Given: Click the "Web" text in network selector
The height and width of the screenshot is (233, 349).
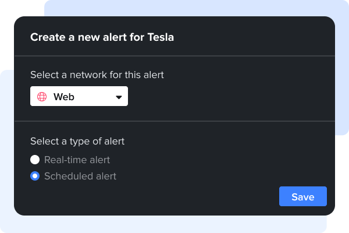Looking at the screenshot, I should [x=64, y=97].
